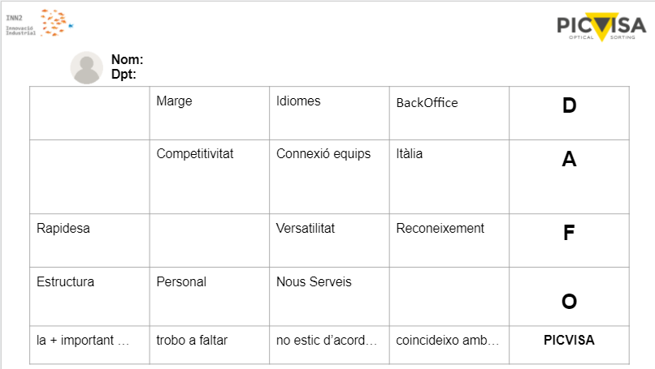Click the PICVISA optical sorting logo
The image size is (655, 369).
click(601, 27)
